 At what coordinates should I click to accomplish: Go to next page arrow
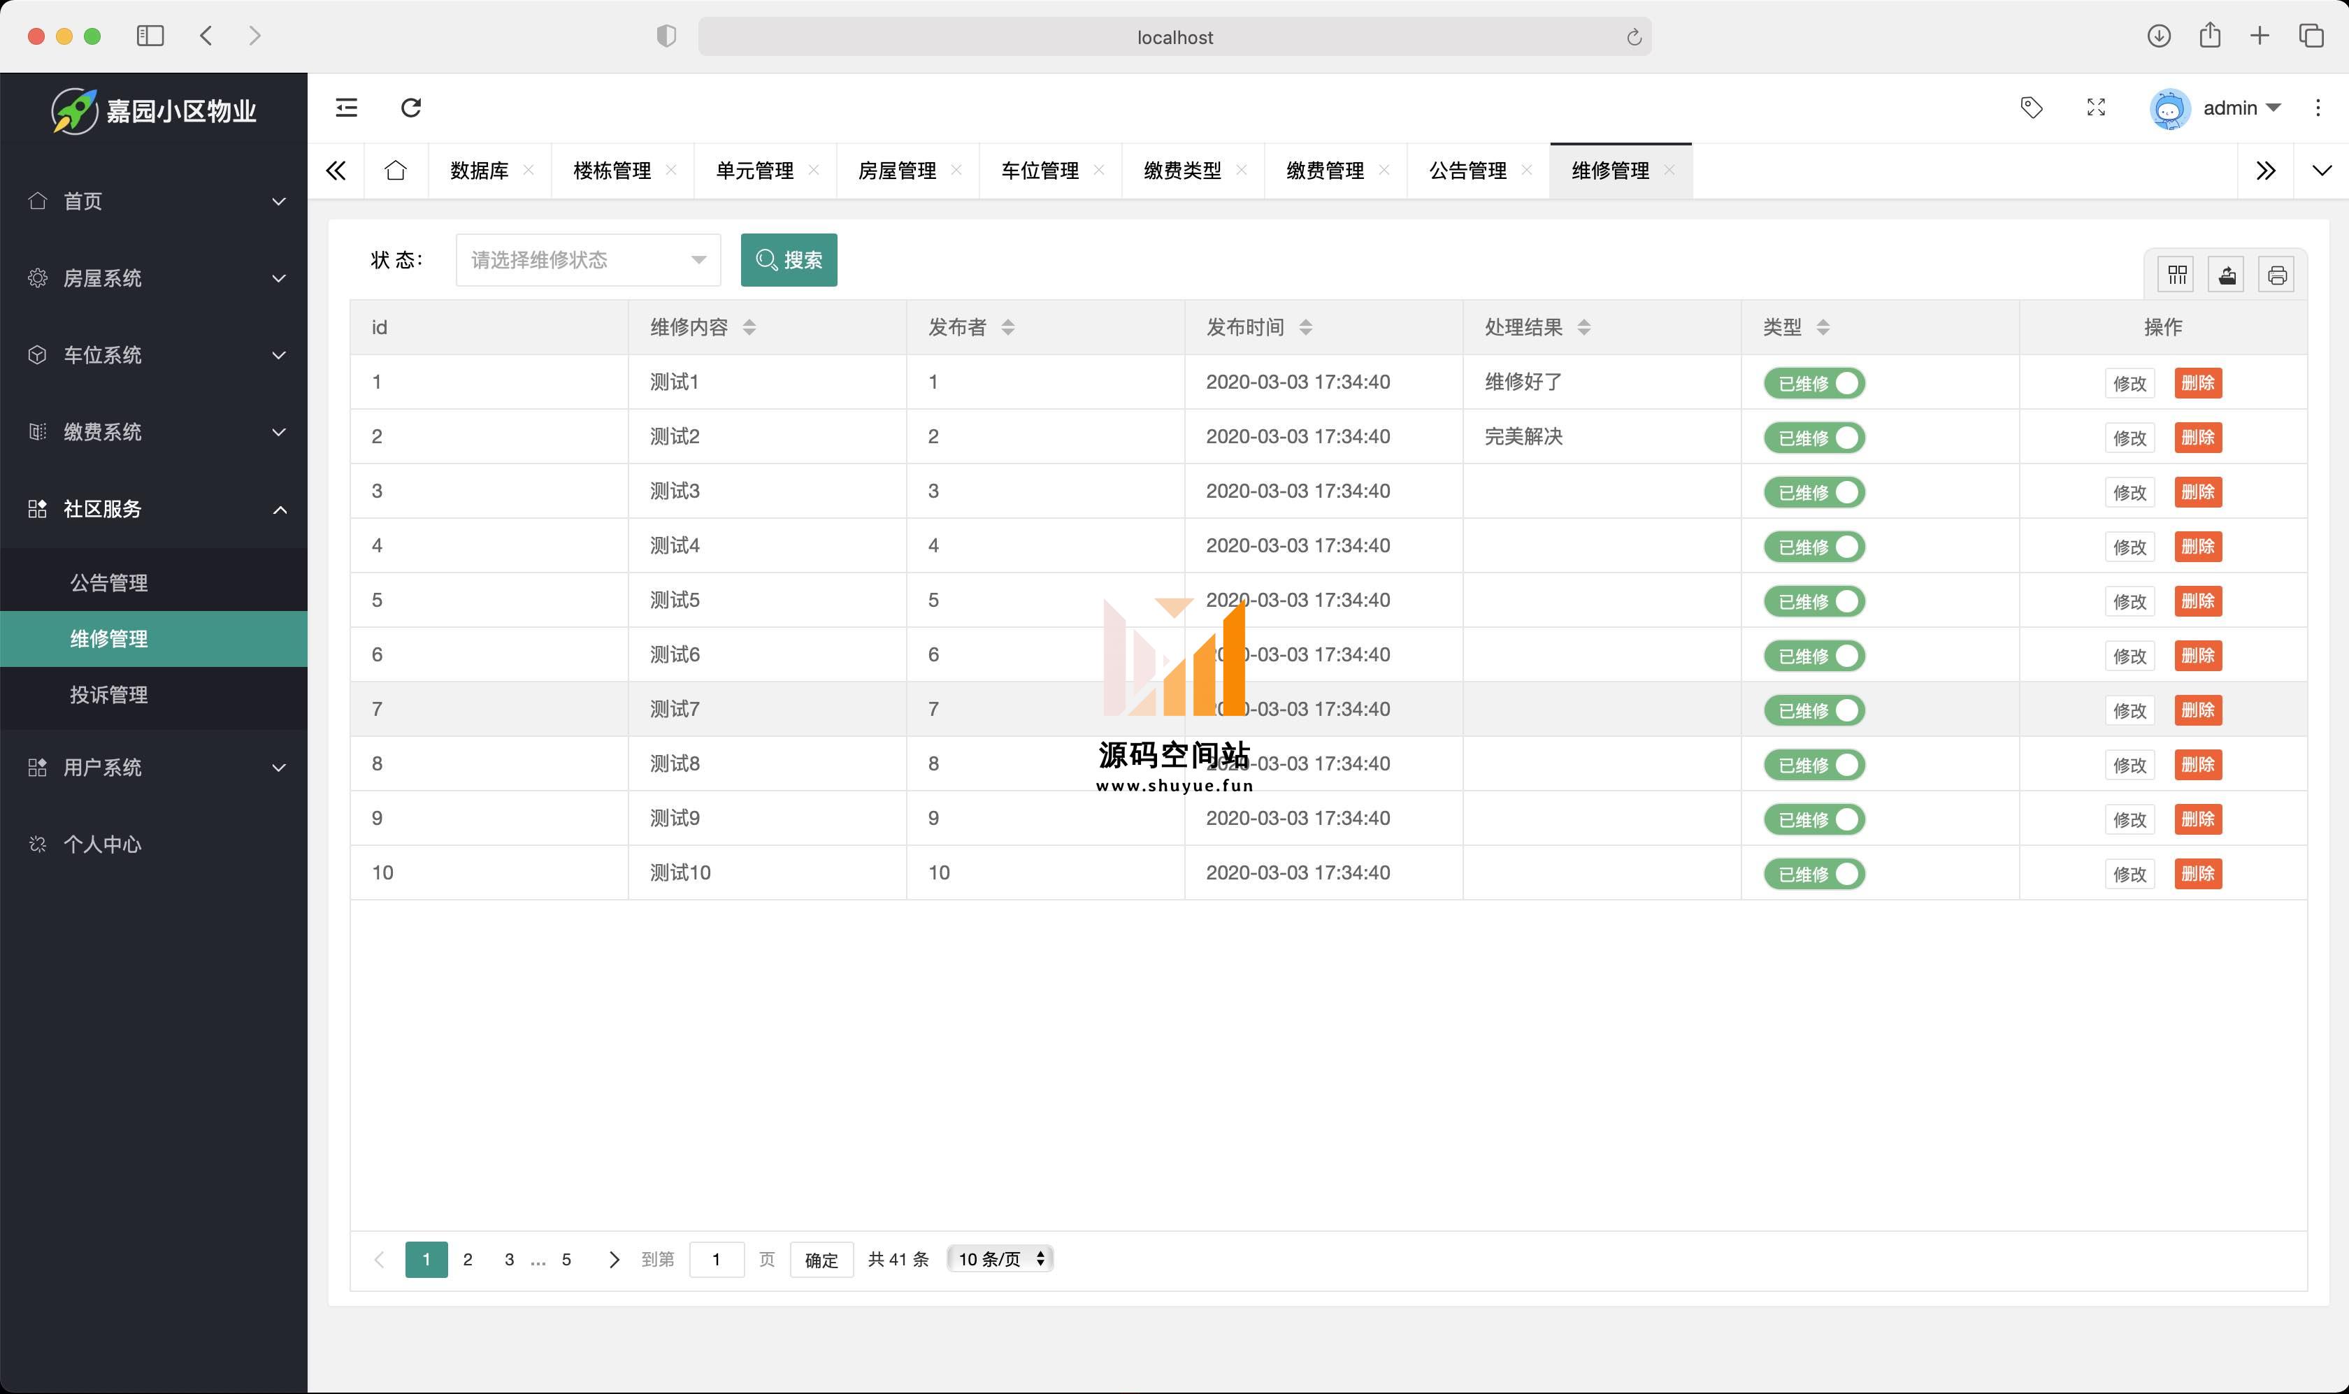point(615,1260)
